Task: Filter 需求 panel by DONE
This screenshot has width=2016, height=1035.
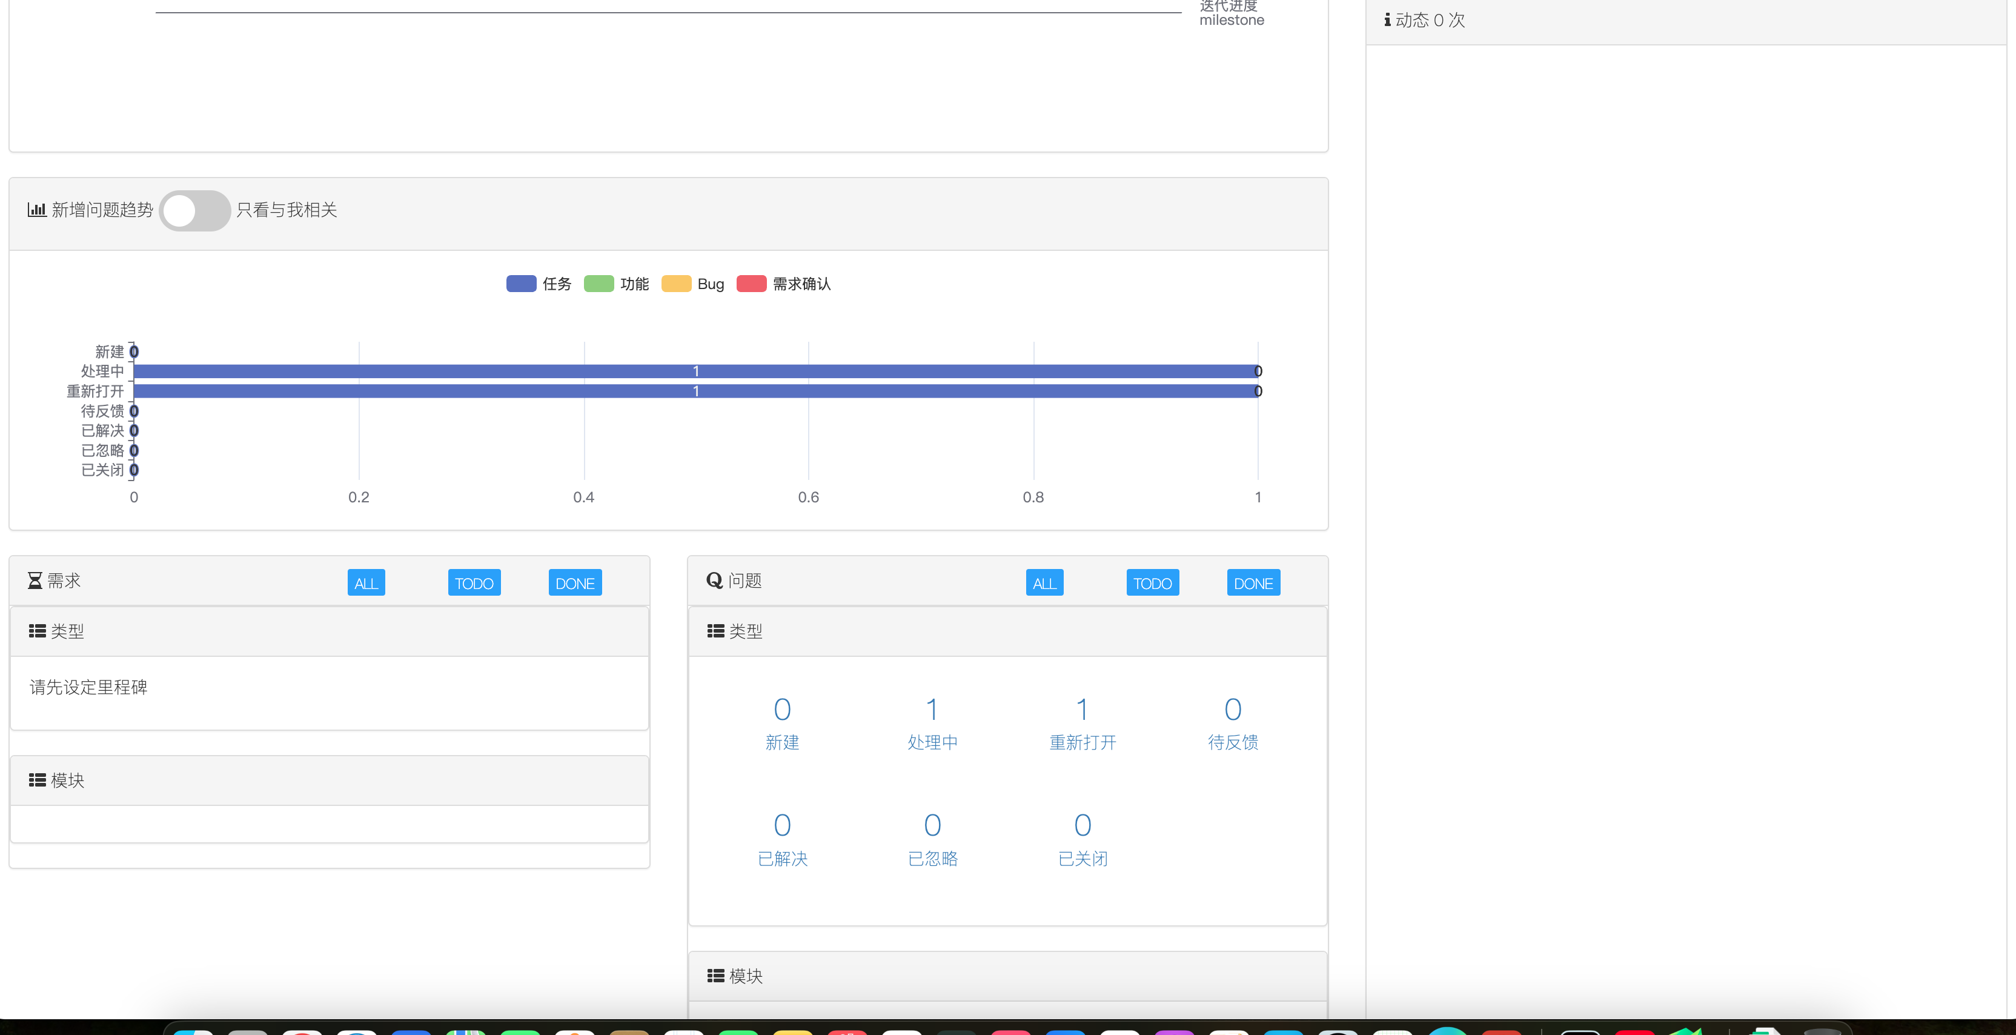Action: click(x=575, y=582)
